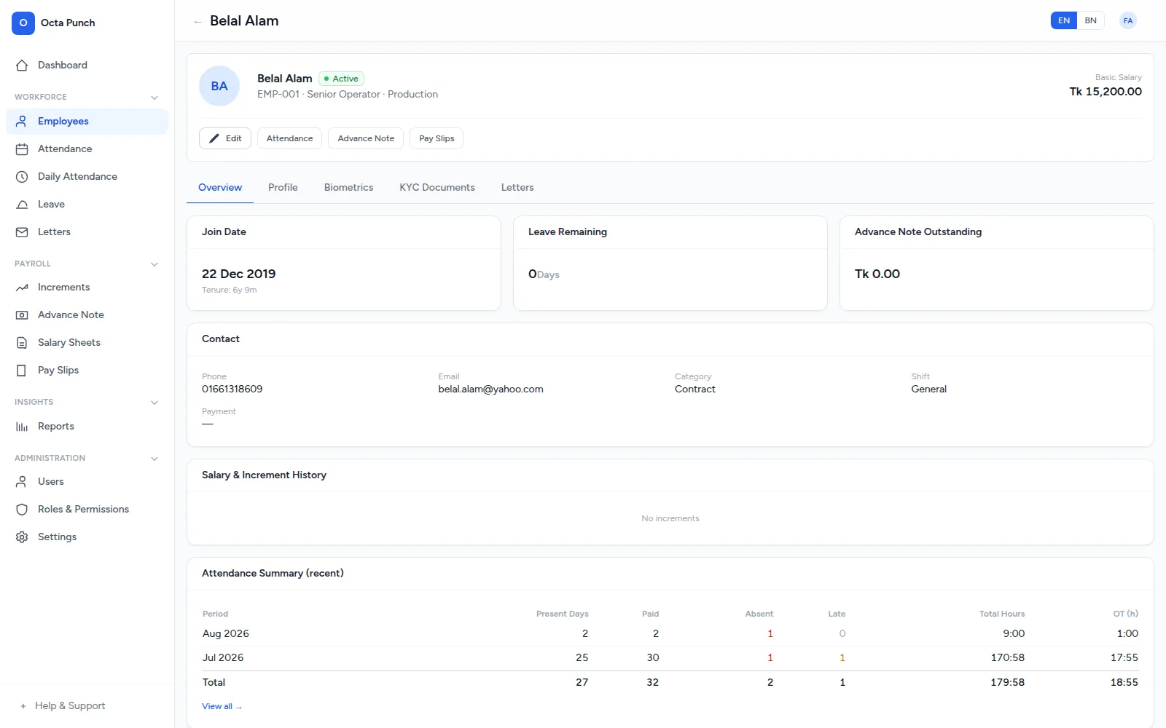Collapse the PAYROLL section
The width and height of the screenshot is (1166, 728).
click(154, 264)
